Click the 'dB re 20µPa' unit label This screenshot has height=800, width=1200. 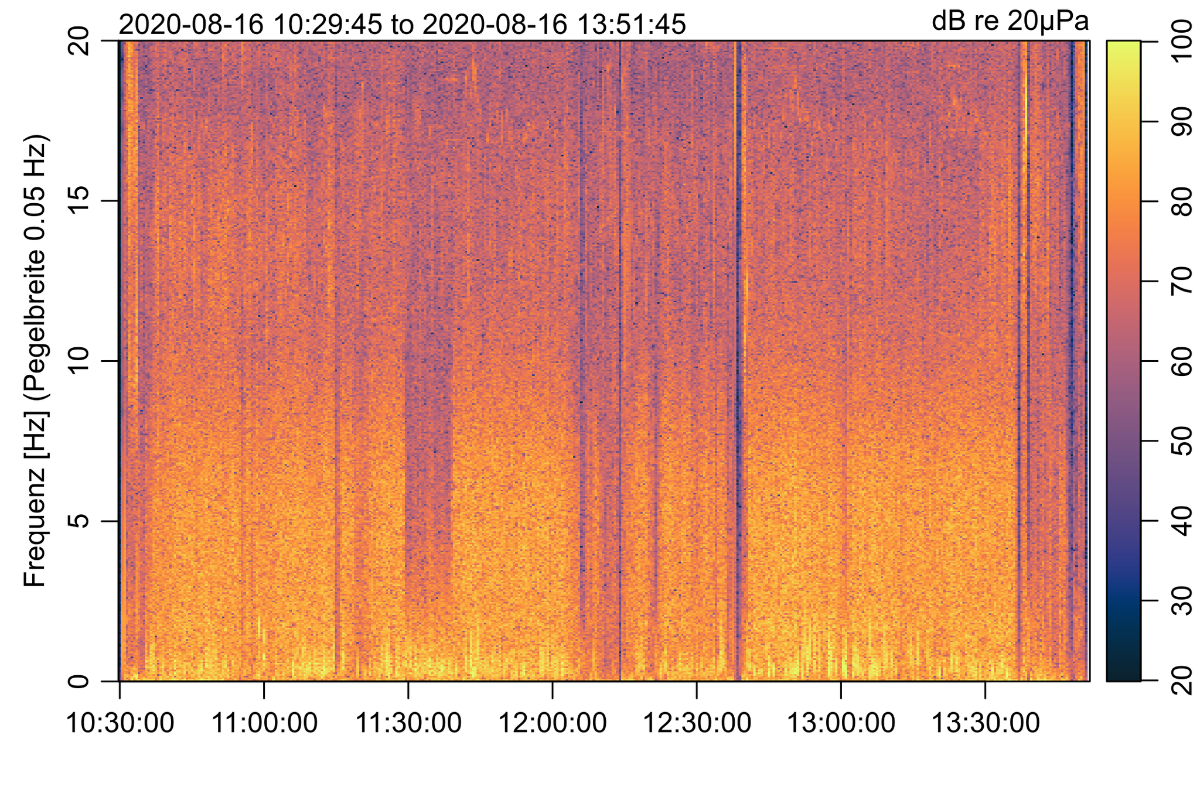[1010, 22]
